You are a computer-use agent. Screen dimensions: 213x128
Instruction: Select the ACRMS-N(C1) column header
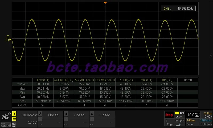pos(64,80)
